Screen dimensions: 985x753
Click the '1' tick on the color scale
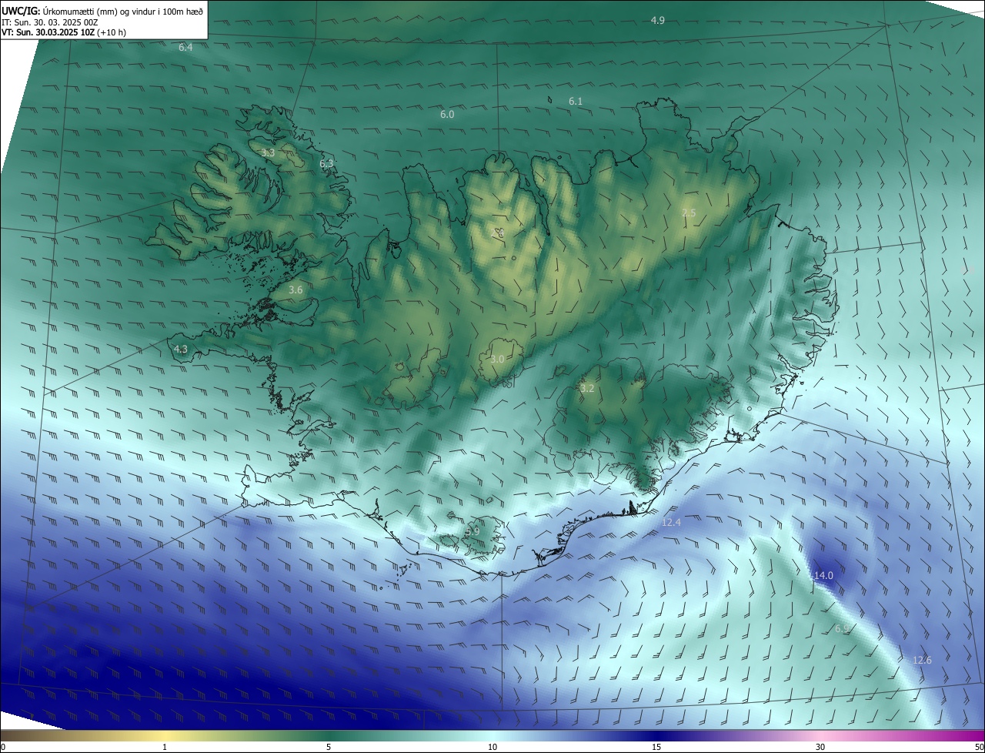pos(165,748)
